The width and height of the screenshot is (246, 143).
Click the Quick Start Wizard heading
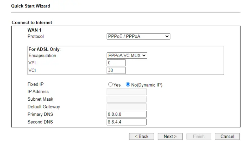pyautogui.click(x=30, y=6)
